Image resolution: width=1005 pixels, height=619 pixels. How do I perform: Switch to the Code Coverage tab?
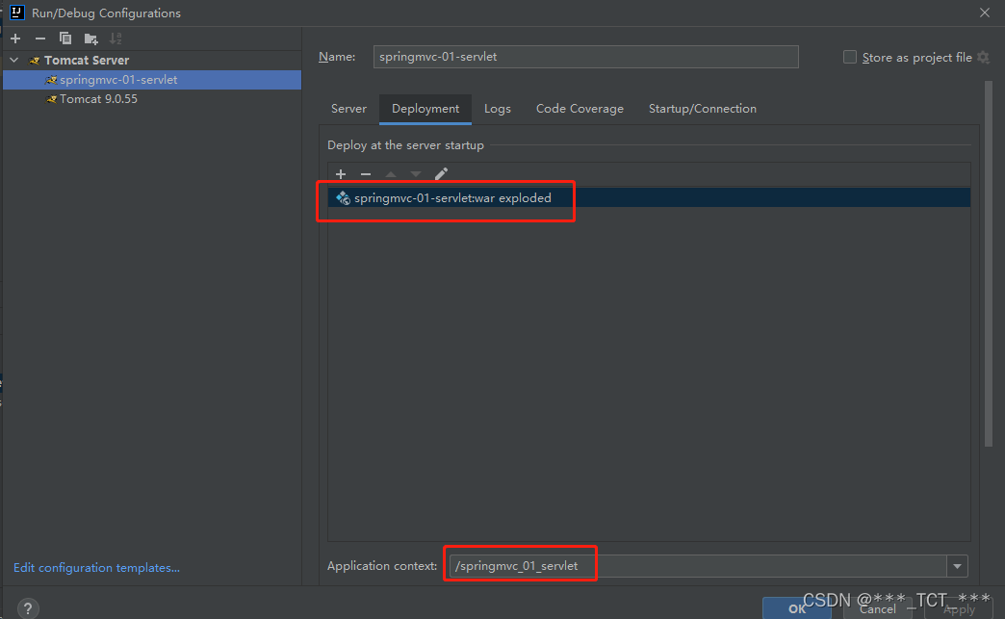click(580, 108)
